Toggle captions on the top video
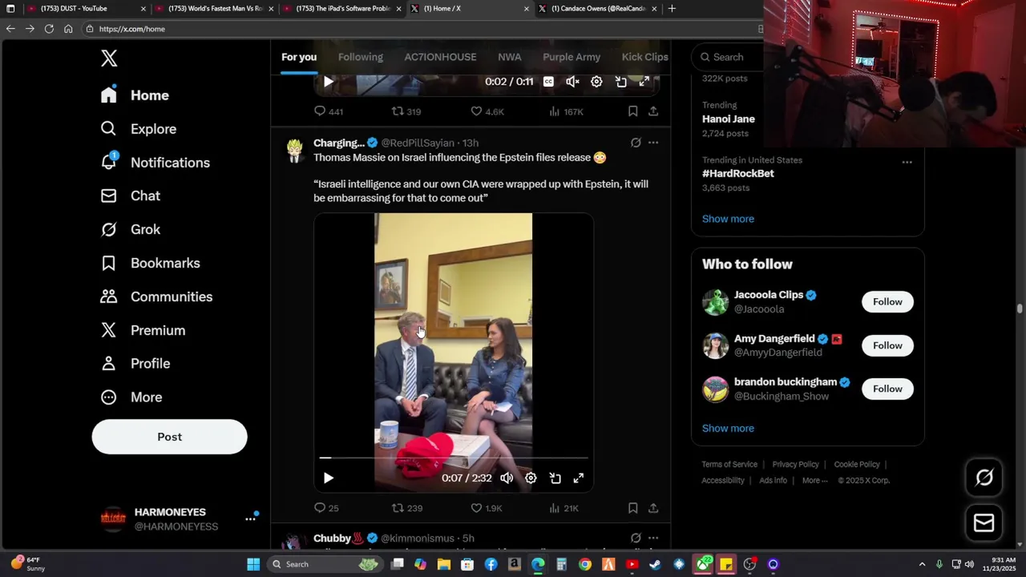 [x=548, y=82]
